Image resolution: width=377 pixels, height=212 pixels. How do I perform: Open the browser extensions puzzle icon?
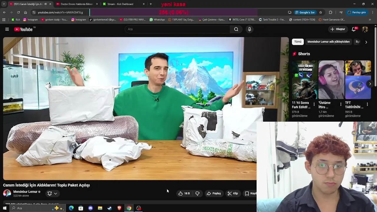pos(330,12)
